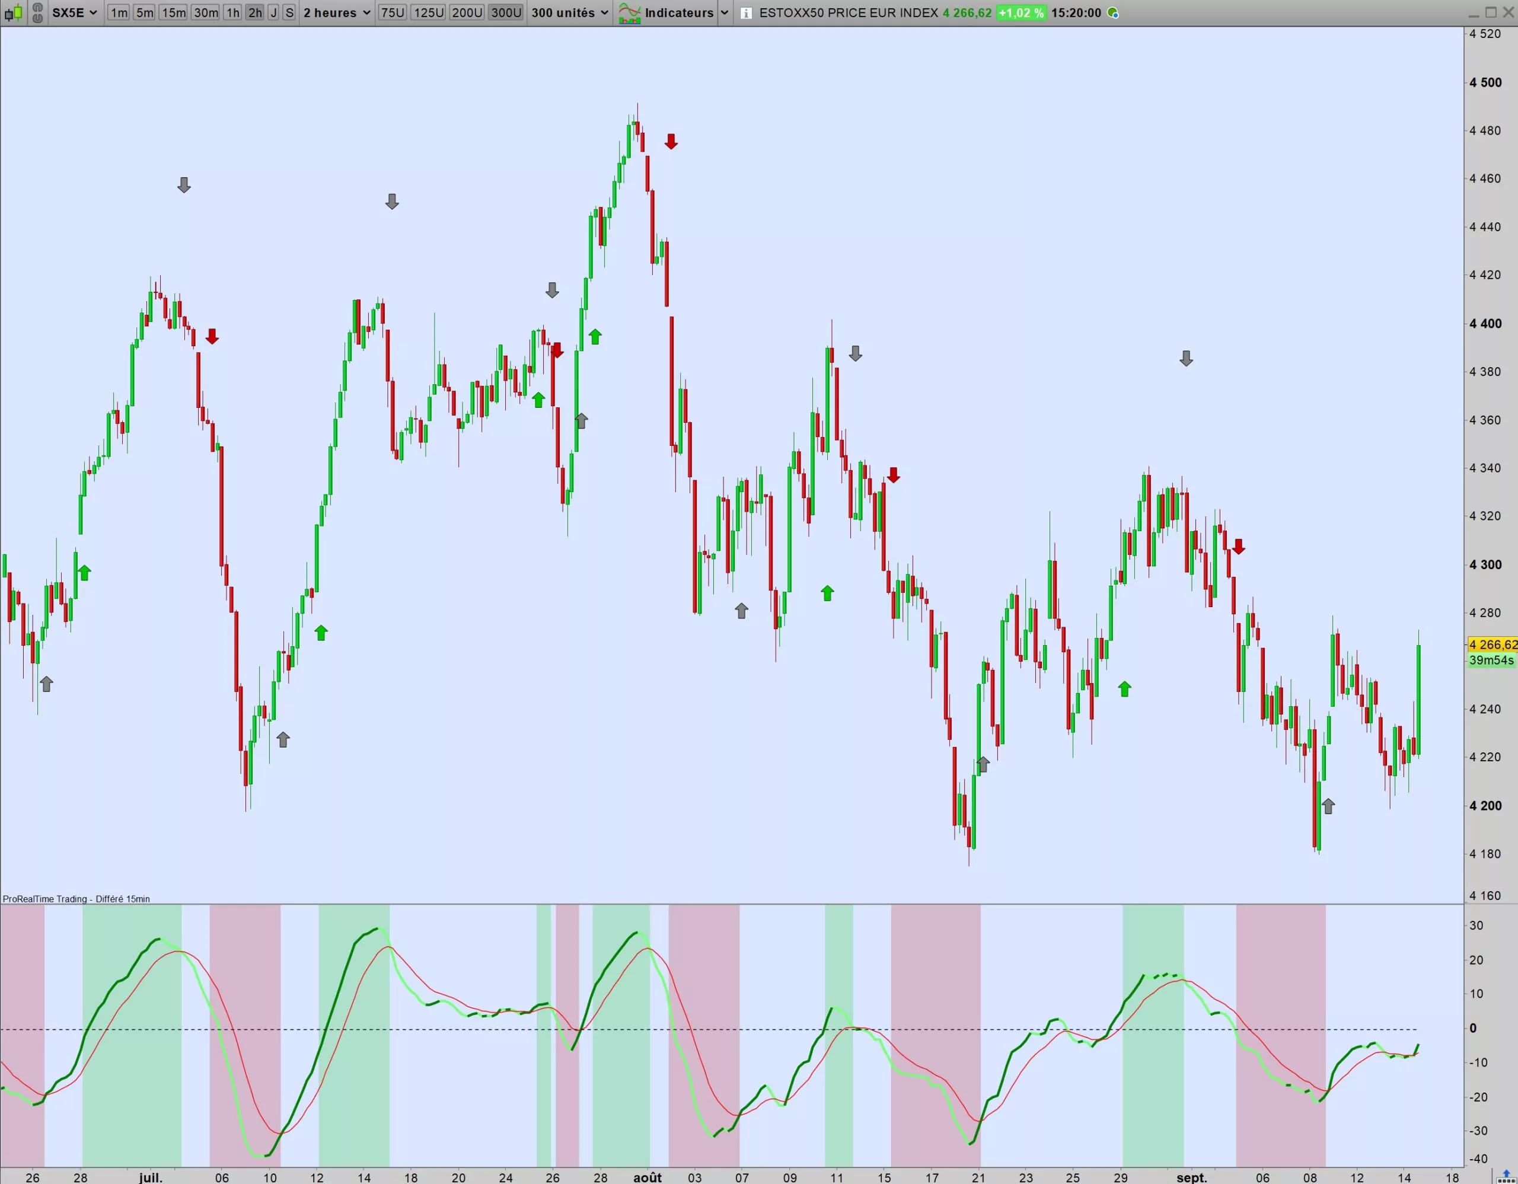Screen dimensions: 1518x1184
Task: Click the 30 level on the indicator scale
Action: point(1476,926)
